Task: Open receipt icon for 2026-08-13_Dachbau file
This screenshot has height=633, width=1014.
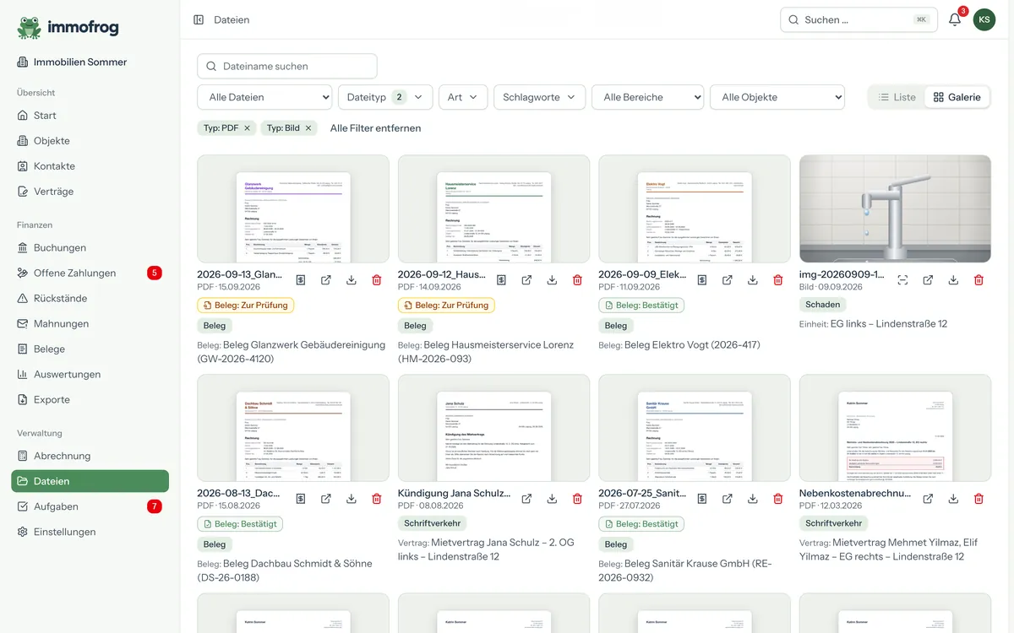Action: point(301,499)
